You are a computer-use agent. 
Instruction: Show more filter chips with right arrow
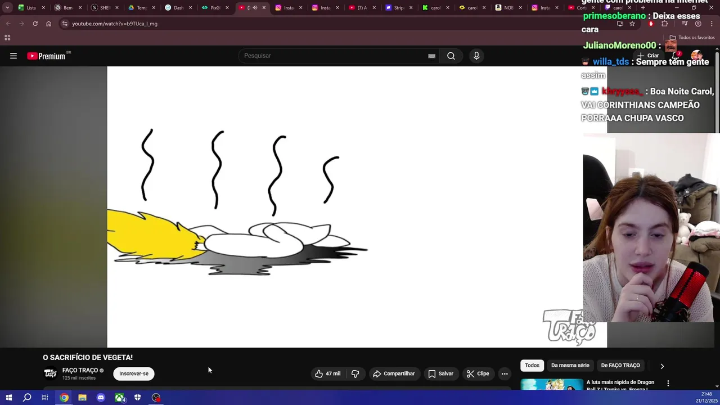662,366
